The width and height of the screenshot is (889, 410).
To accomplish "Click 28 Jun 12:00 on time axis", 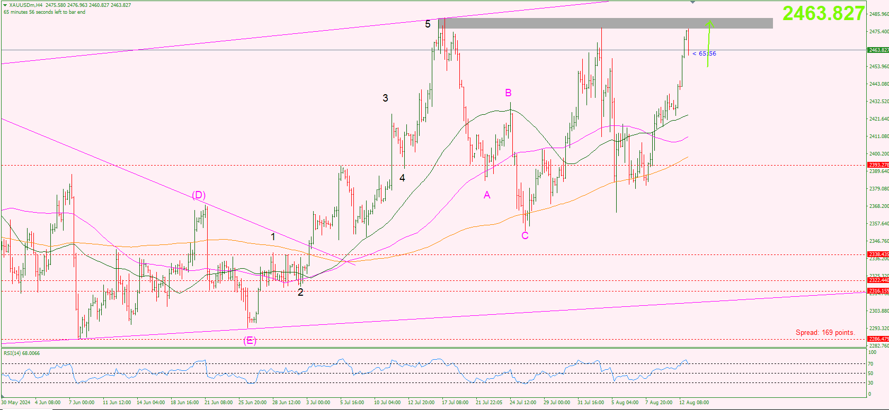I will point(286,403).
